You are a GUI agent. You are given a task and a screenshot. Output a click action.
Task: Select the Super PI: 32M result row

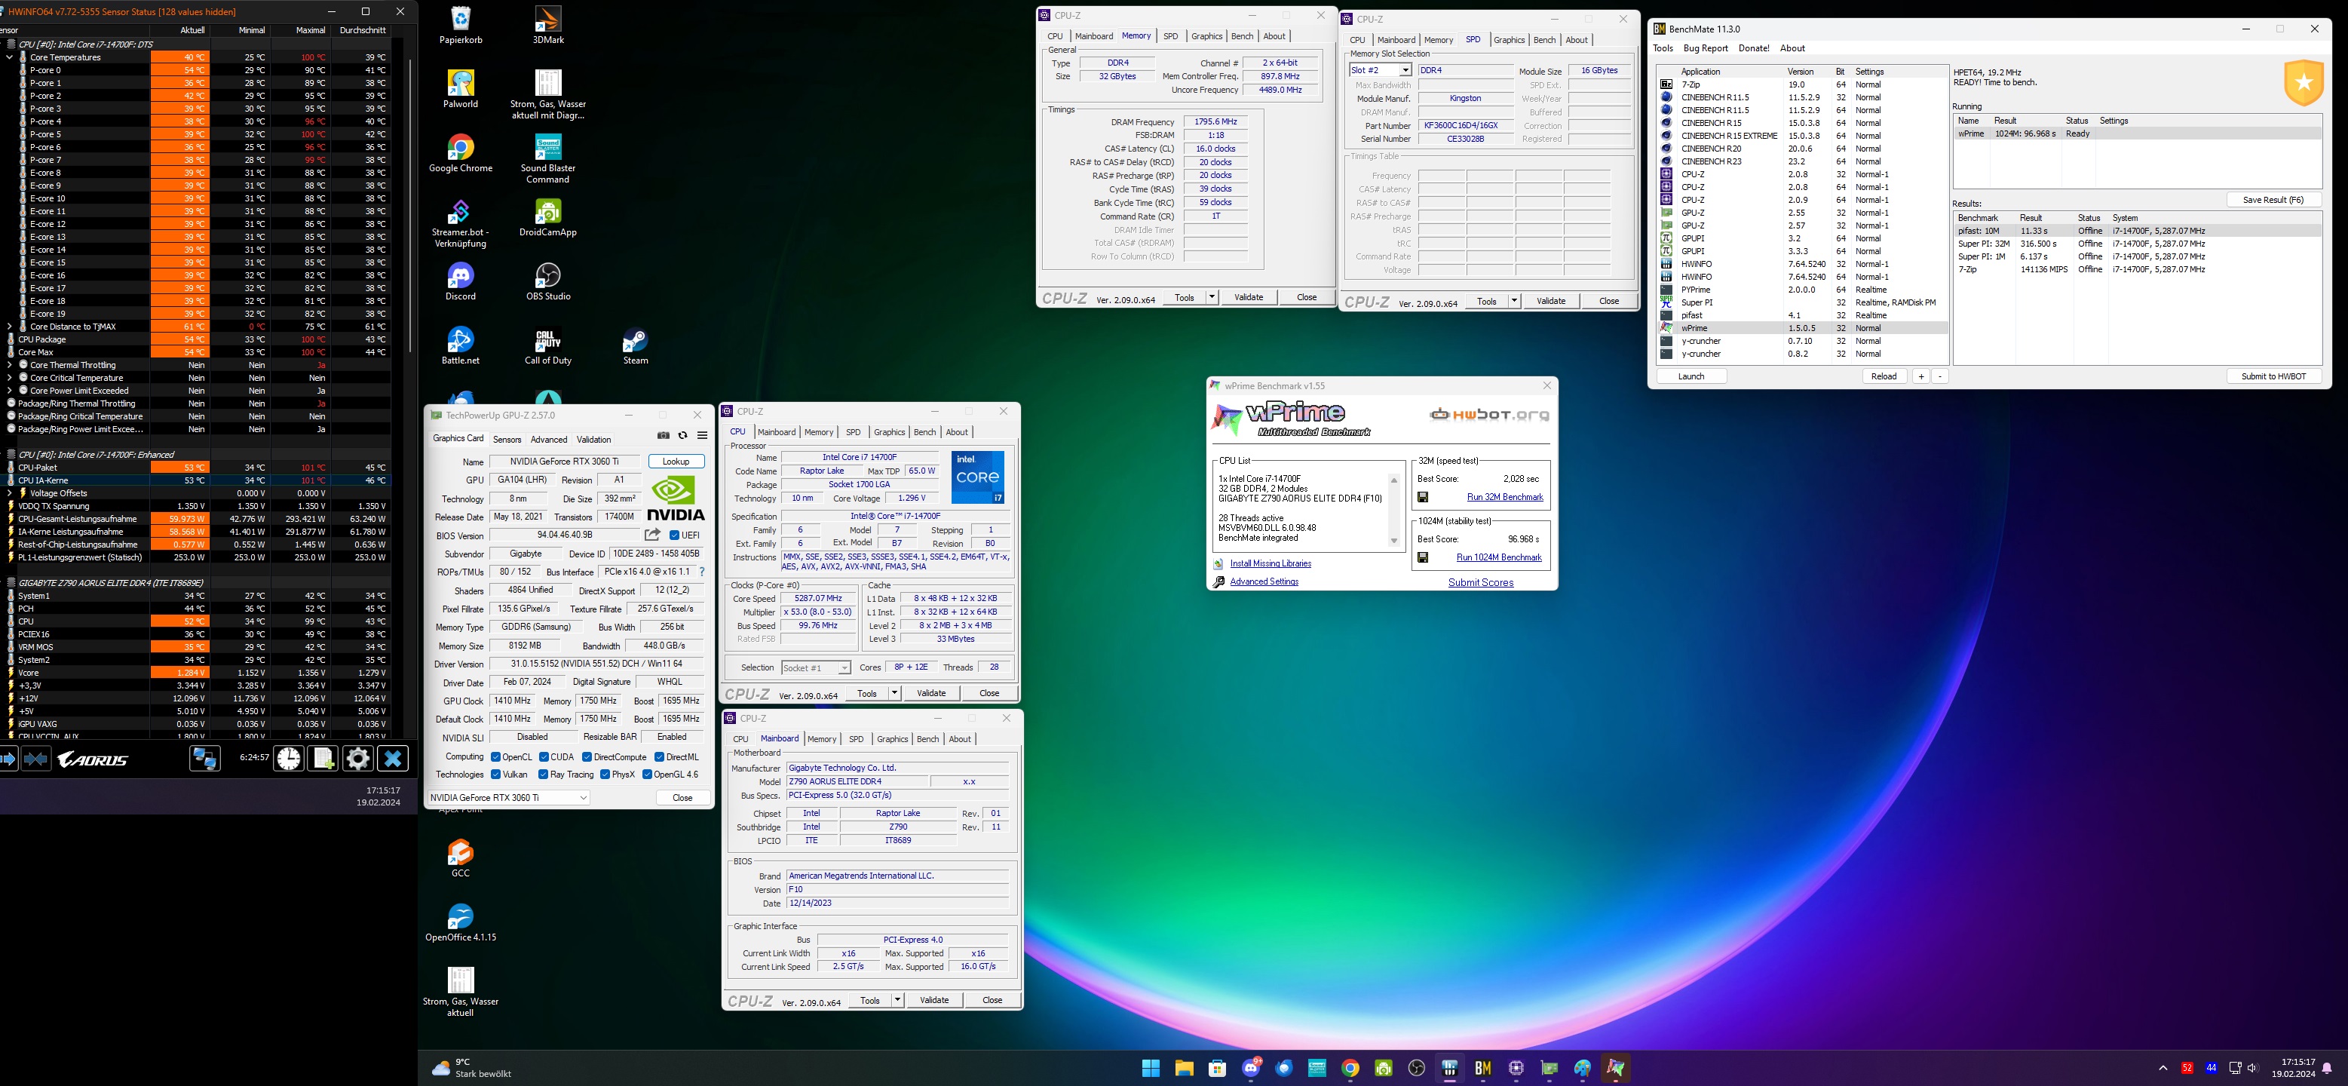click(x=2137, y=244)
